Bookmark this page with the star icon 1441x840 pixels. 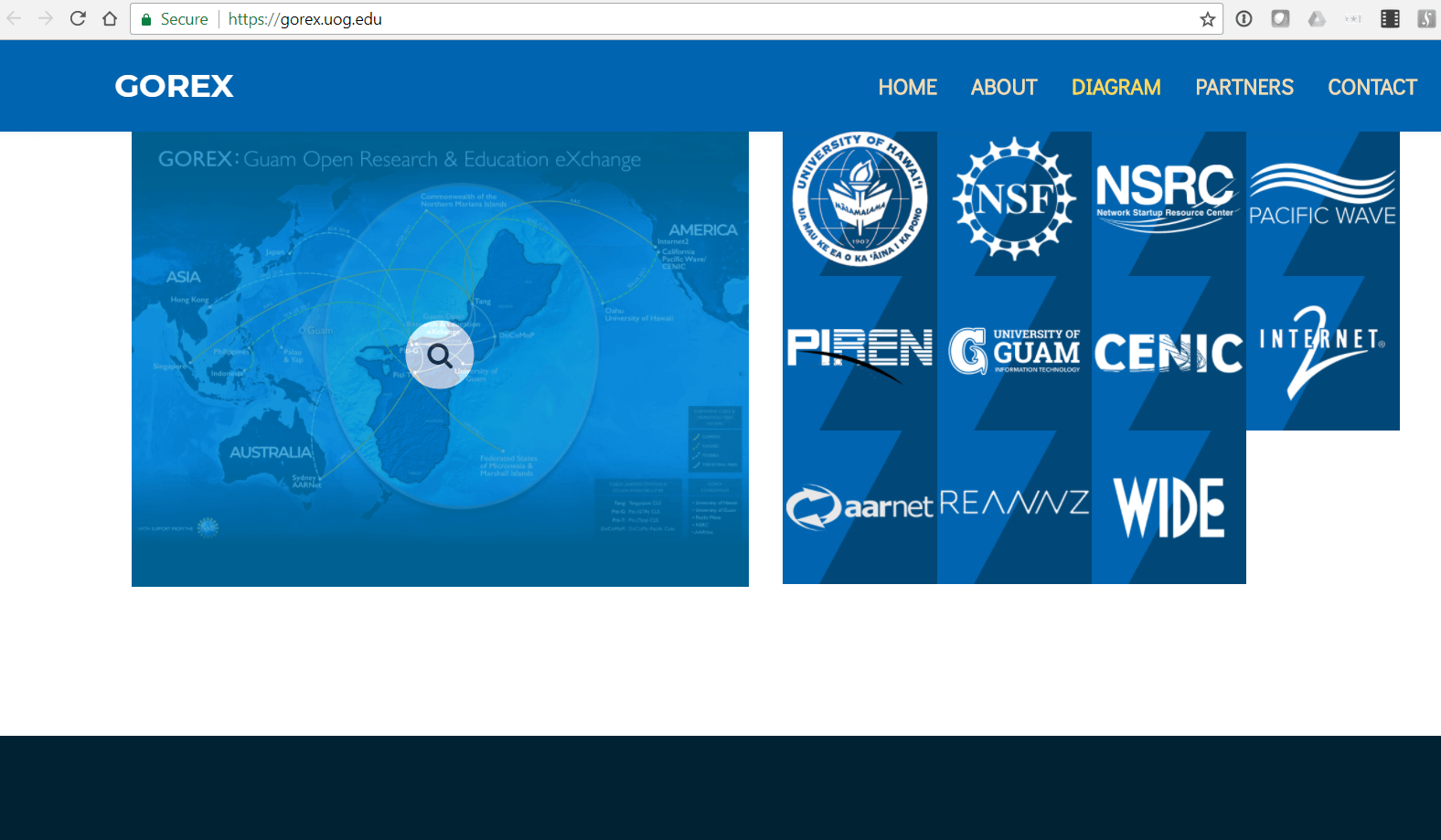[1207, 19]
